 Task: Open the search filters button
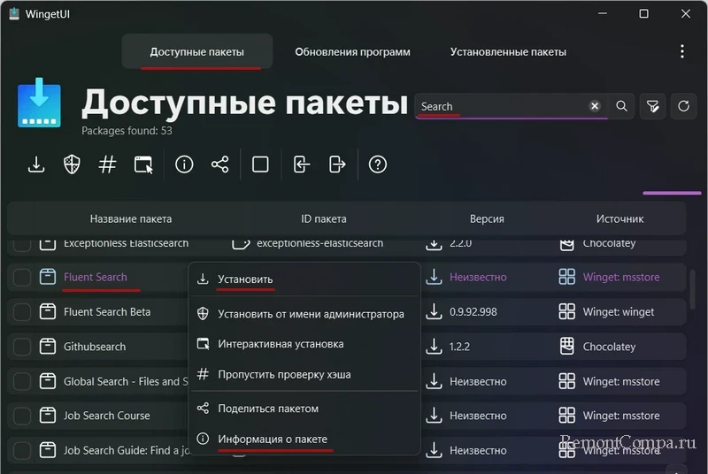tap(653, 106)
